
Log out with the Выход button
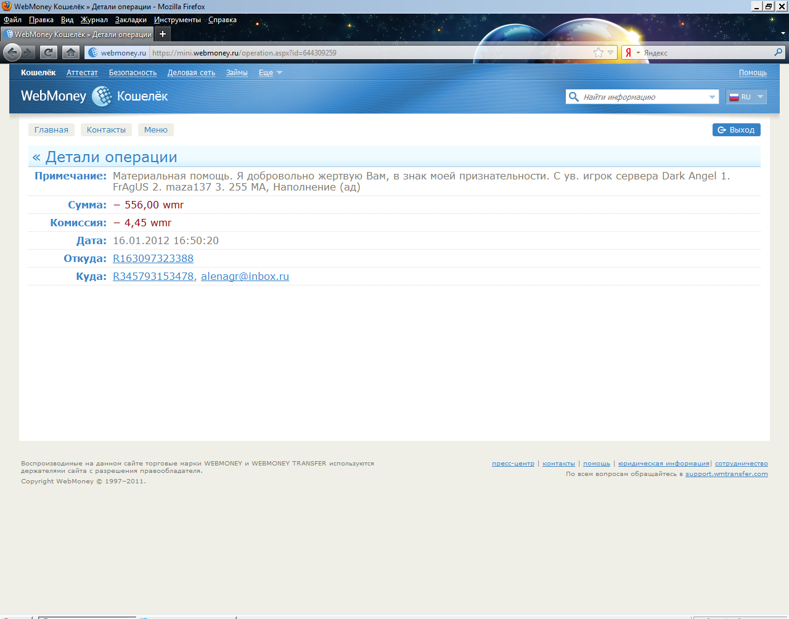click(x=737, y=129)
